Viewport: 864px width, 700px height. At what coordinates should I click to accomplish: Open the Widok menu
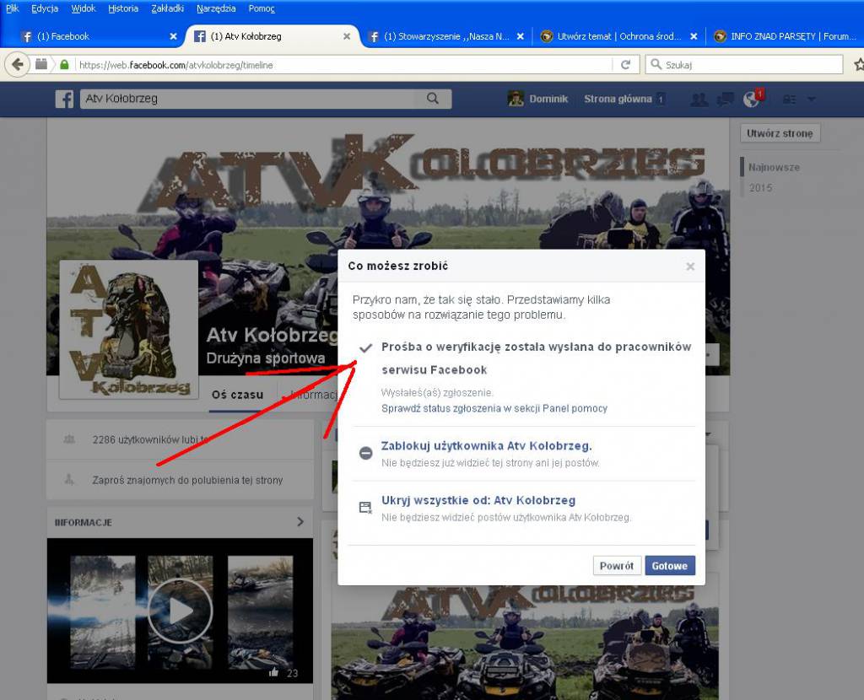pos(84,8)
